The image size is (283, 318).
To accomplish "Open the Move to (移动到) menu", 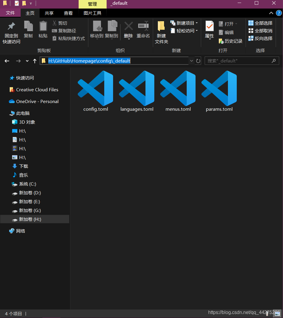I will pyautogui.click(x=97, y=30).
